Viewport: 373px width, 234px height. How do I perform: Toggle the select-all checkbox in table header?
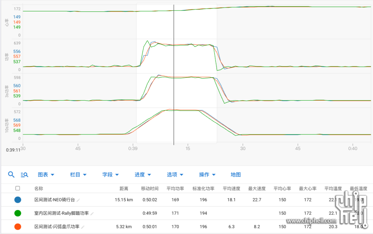[18, 188]
